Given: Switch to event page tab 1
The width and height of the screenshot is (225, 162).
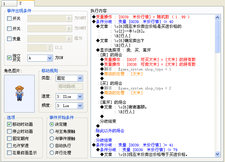Looking at the screenshot, I should 9,4.
